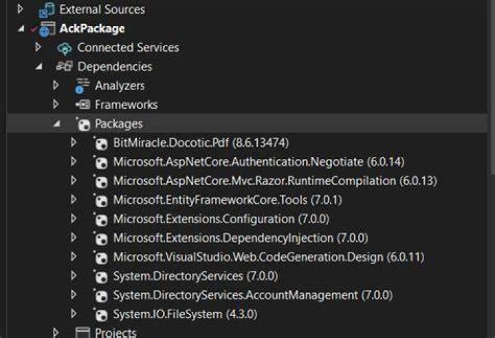Expand DependencyInjection package arrow

74,237
